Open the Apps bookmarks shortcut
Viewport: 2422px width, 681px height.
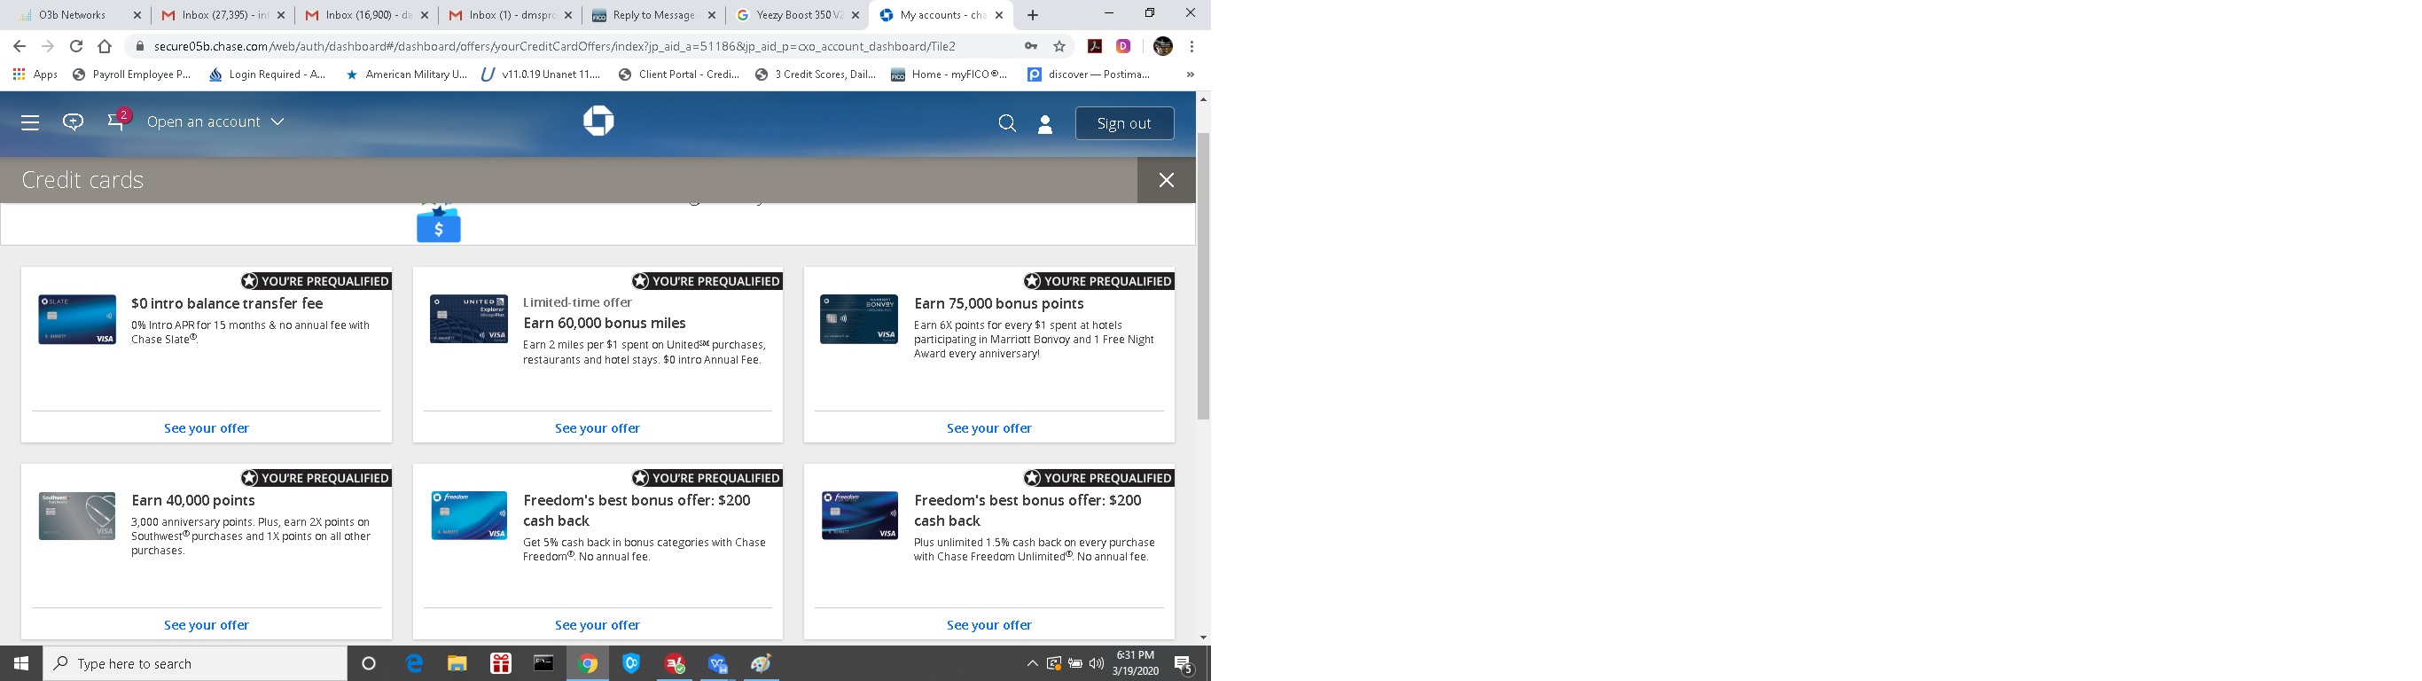tap(35, 74)
